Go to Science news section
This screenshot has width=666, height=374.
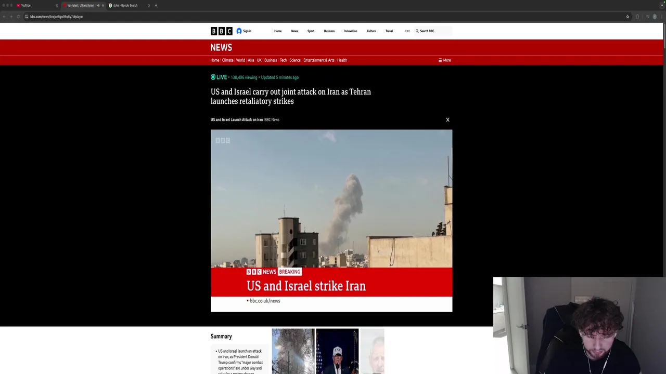(295, 60)
